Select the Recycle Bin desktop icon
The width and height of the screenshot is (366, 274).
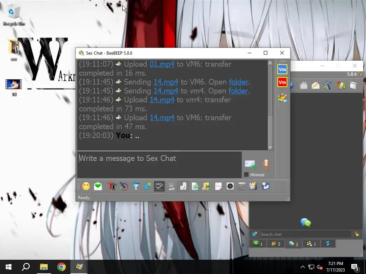(14, 16)
